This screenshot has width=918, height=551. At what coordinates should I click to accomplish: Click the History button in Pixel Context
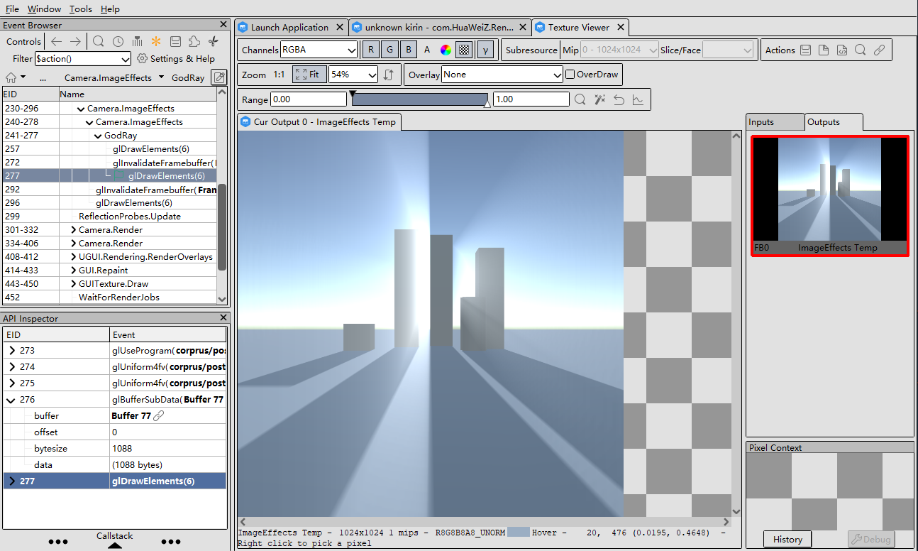point(787,540)
